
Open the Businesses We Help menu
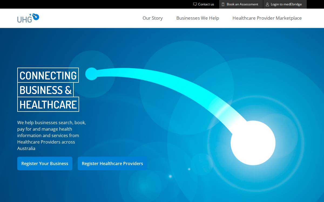198,18
